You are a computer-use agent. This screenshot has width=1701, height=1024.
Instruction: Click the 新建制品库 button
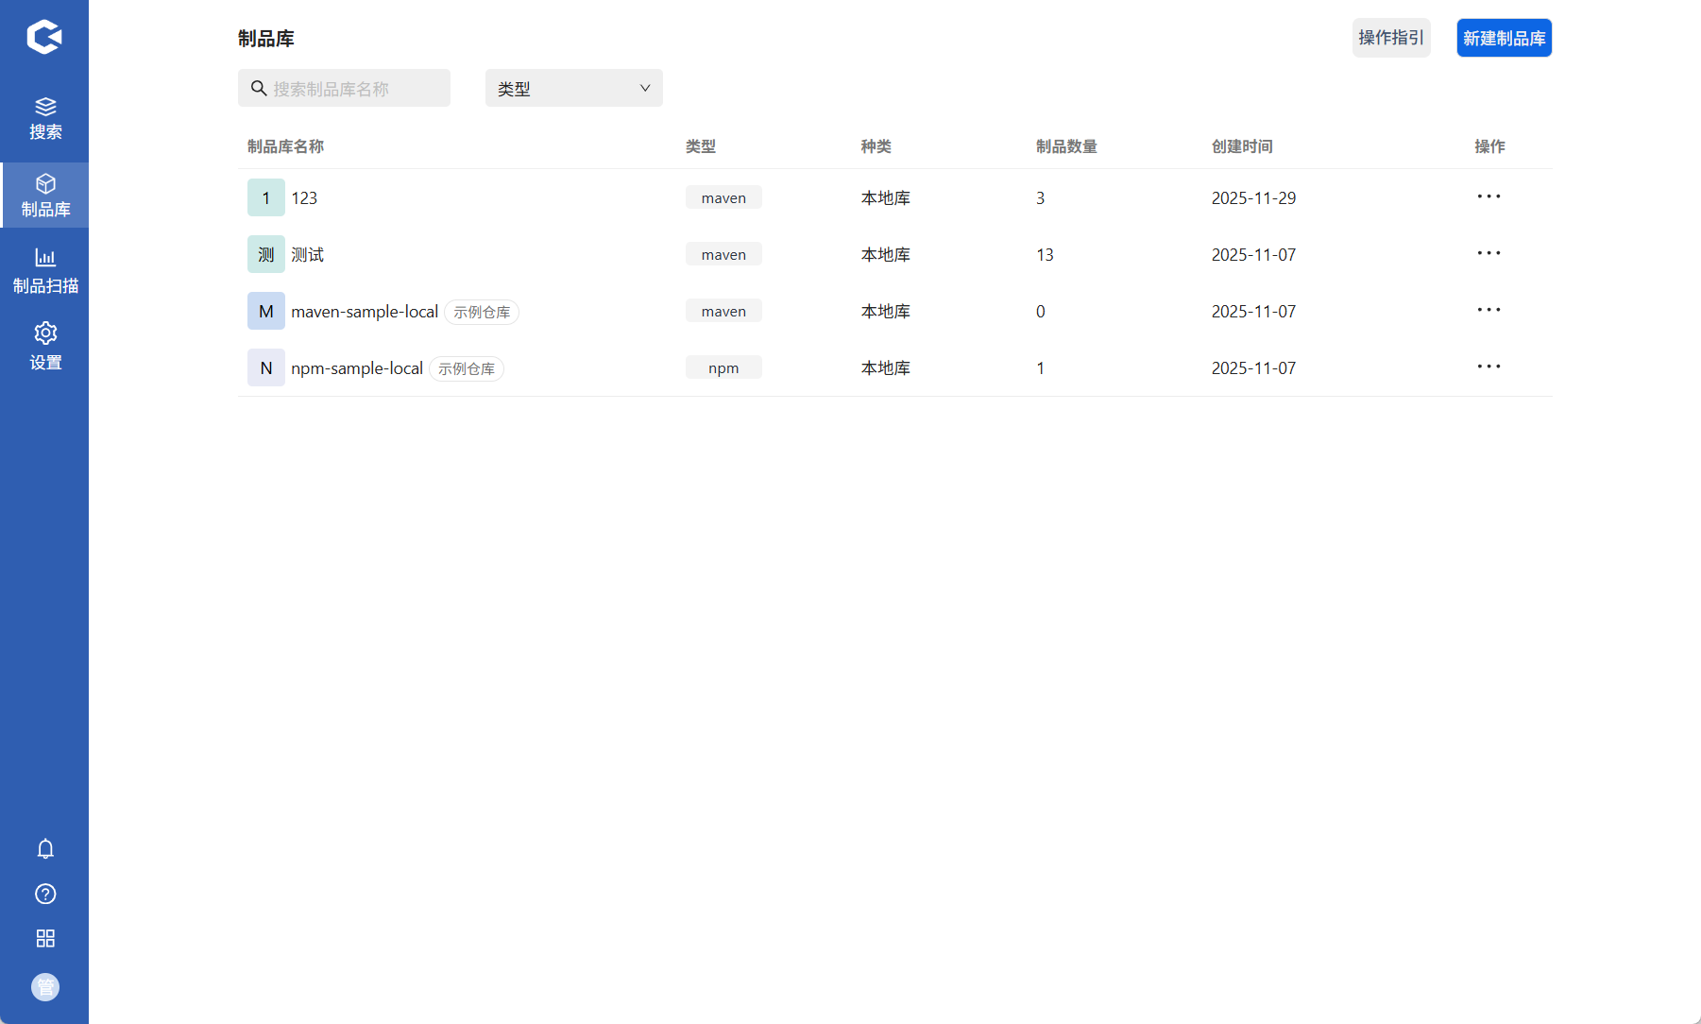1504,38
